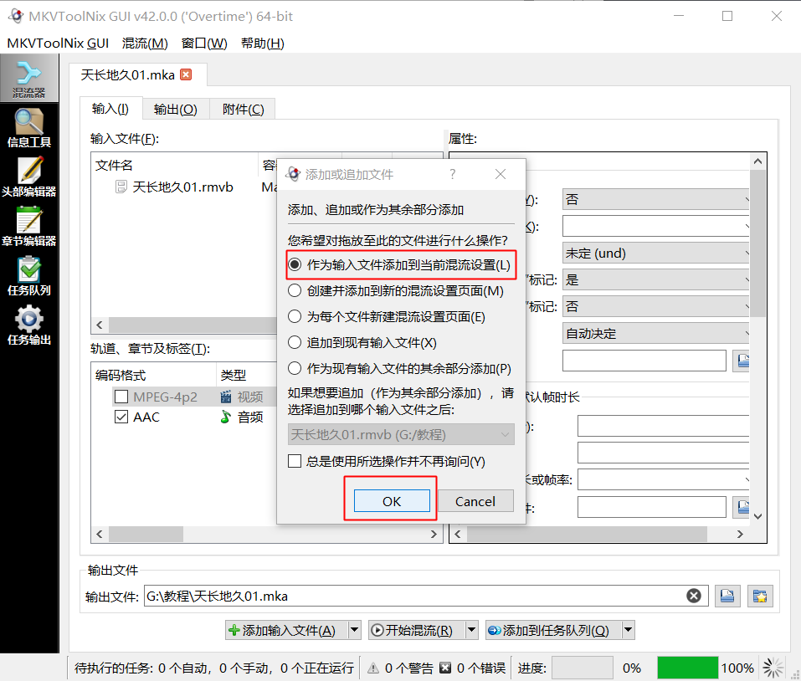The height and width of the screenshot is (681, 801).
Task: Expand the 添加到任务队列 dropdown arrow
Action: [x=629, y=630]
